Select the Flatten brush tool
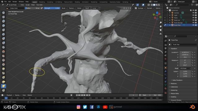Screen dimensions: 198x111 [x=3, y=56]
